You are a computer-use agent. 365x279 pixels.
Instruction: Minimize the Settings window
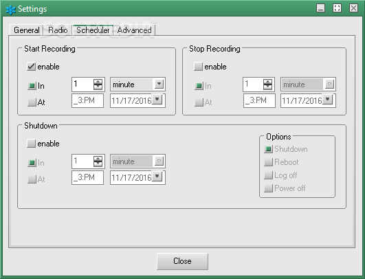point(321,8)
